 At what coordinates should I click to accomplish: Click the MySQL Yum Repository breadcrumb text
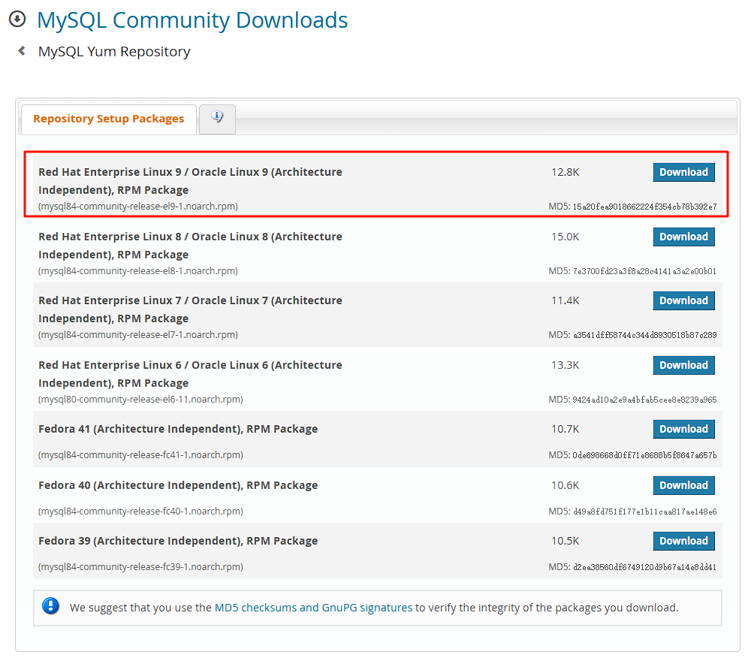(114, 51)
